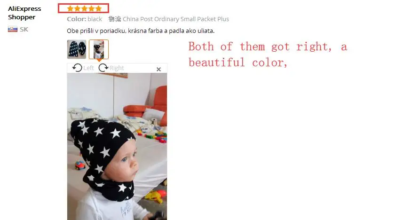Click the fifth star in the rating

98,8
